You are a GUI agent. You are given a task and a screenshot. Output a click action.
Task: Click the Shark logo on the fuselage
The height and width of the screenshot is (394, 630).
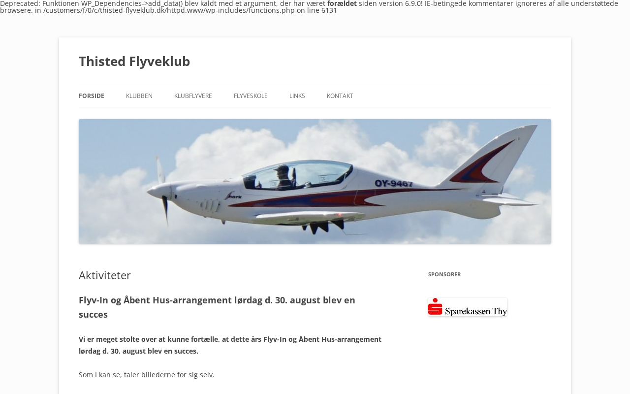tap(233, 197)
